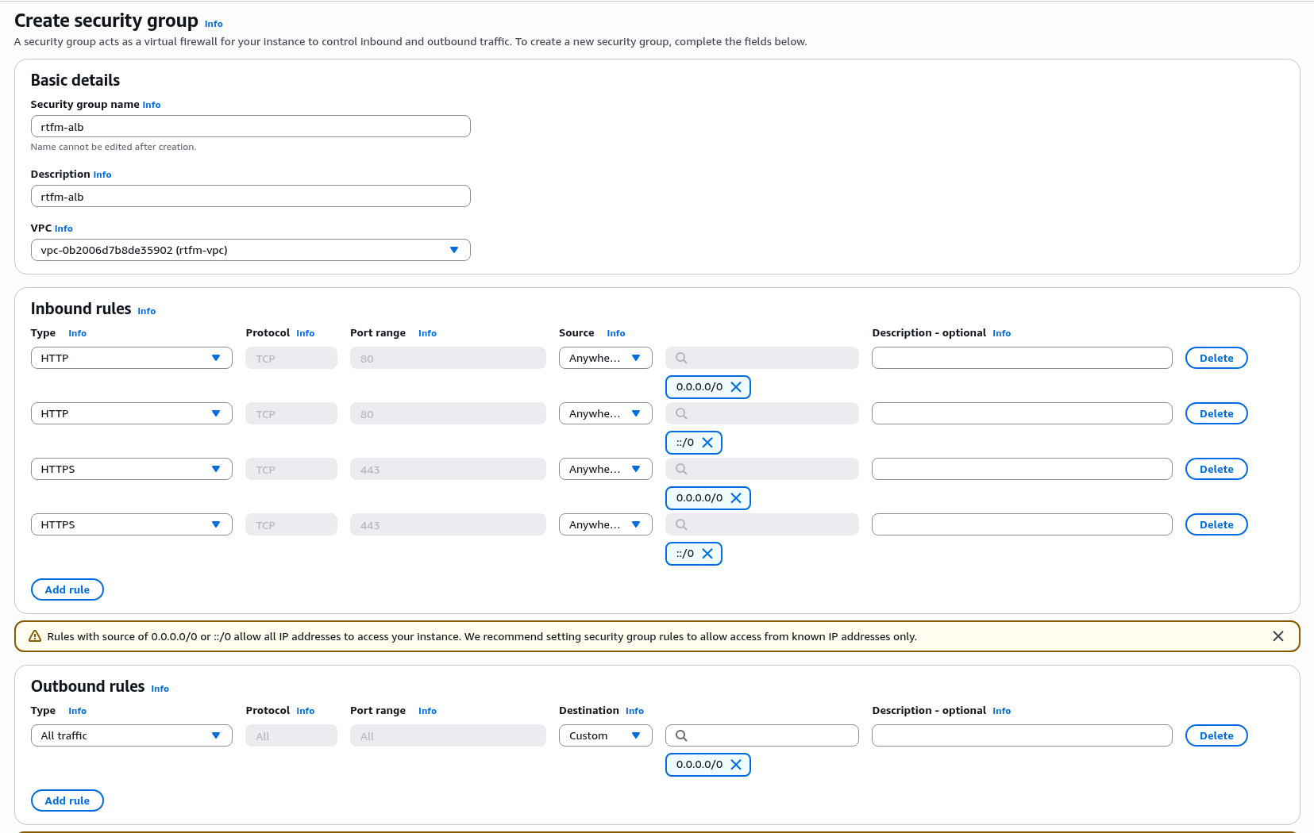Dismiss the source IP warning banner
Screen dimensions: 1314x833
point(1277,636)
